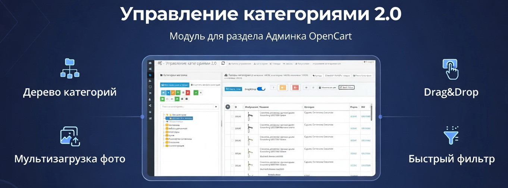Tick the select-all checkbox in table header
This screenshot has height=188, width=508.
pyautogui.click(x=232, y=107)
